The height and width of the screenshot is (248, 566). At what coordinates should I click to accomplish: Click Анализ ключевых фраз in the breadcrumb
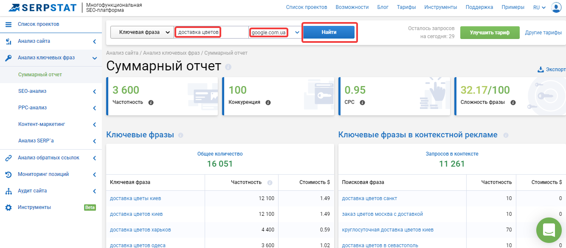point(172,53)
